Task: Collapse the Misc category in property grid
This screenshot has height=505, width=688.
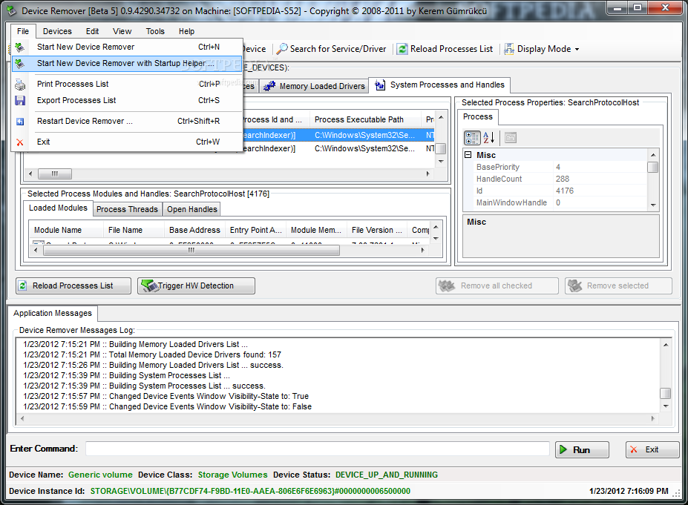Action: point(468,155)
